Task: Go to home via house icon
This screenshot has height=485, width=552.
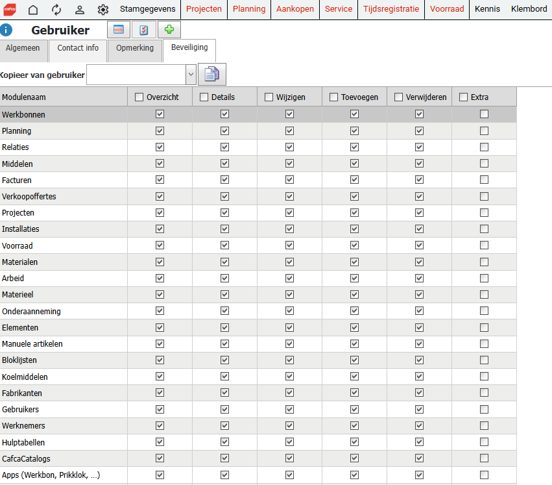Action: tap(33, 10)
